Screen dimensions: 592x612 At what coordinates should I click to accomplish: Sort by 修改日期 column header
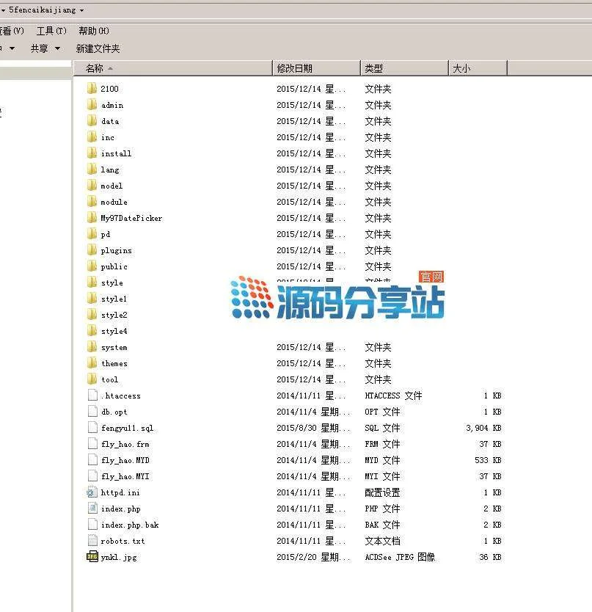pyautogui.click(x=295, y=68)
